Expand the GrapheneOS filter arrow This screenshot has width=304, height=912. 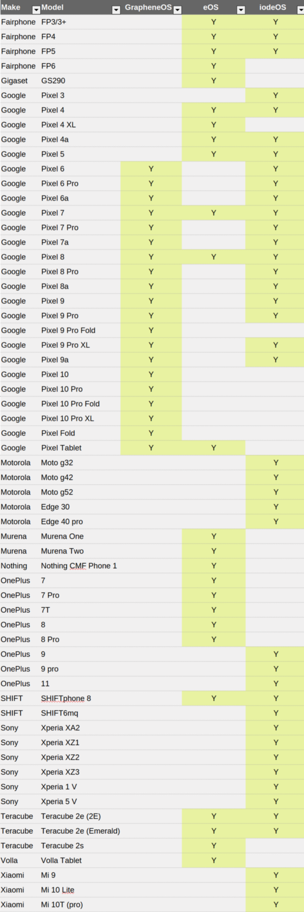pos(178,10)
